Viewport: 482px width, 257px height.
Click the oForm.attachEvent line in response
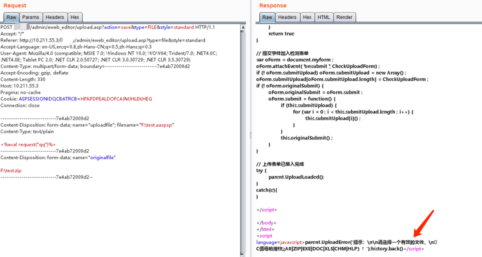click(x=318, y=66)
